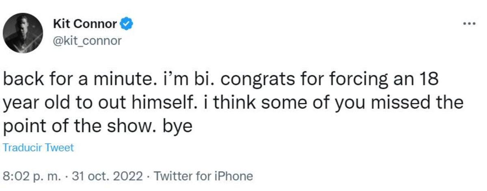Click the tweet line 'point of the show. bye'
Screen dimensions: 487x191
coord(97,127)
